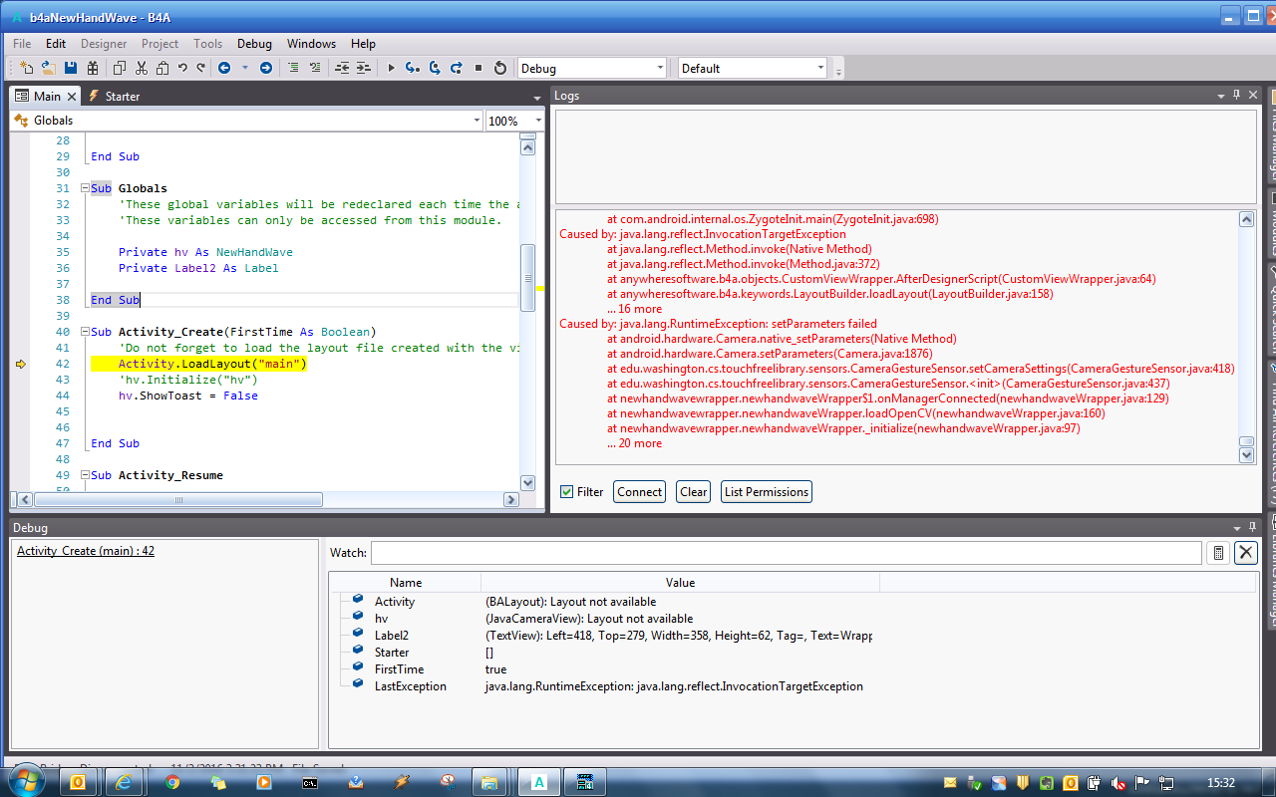Collapse the Sub Globals code block
The image size is (1276, 797).
click(x=85, y=188)
